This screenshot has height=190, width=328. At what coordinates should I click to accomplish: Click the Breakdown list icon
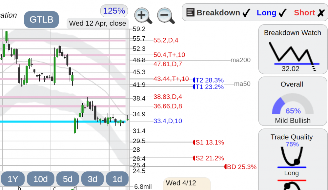click(x=190, y=12)
